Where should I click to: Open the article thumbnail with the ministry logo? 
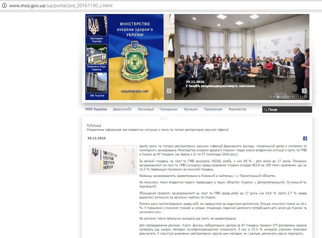113,160
